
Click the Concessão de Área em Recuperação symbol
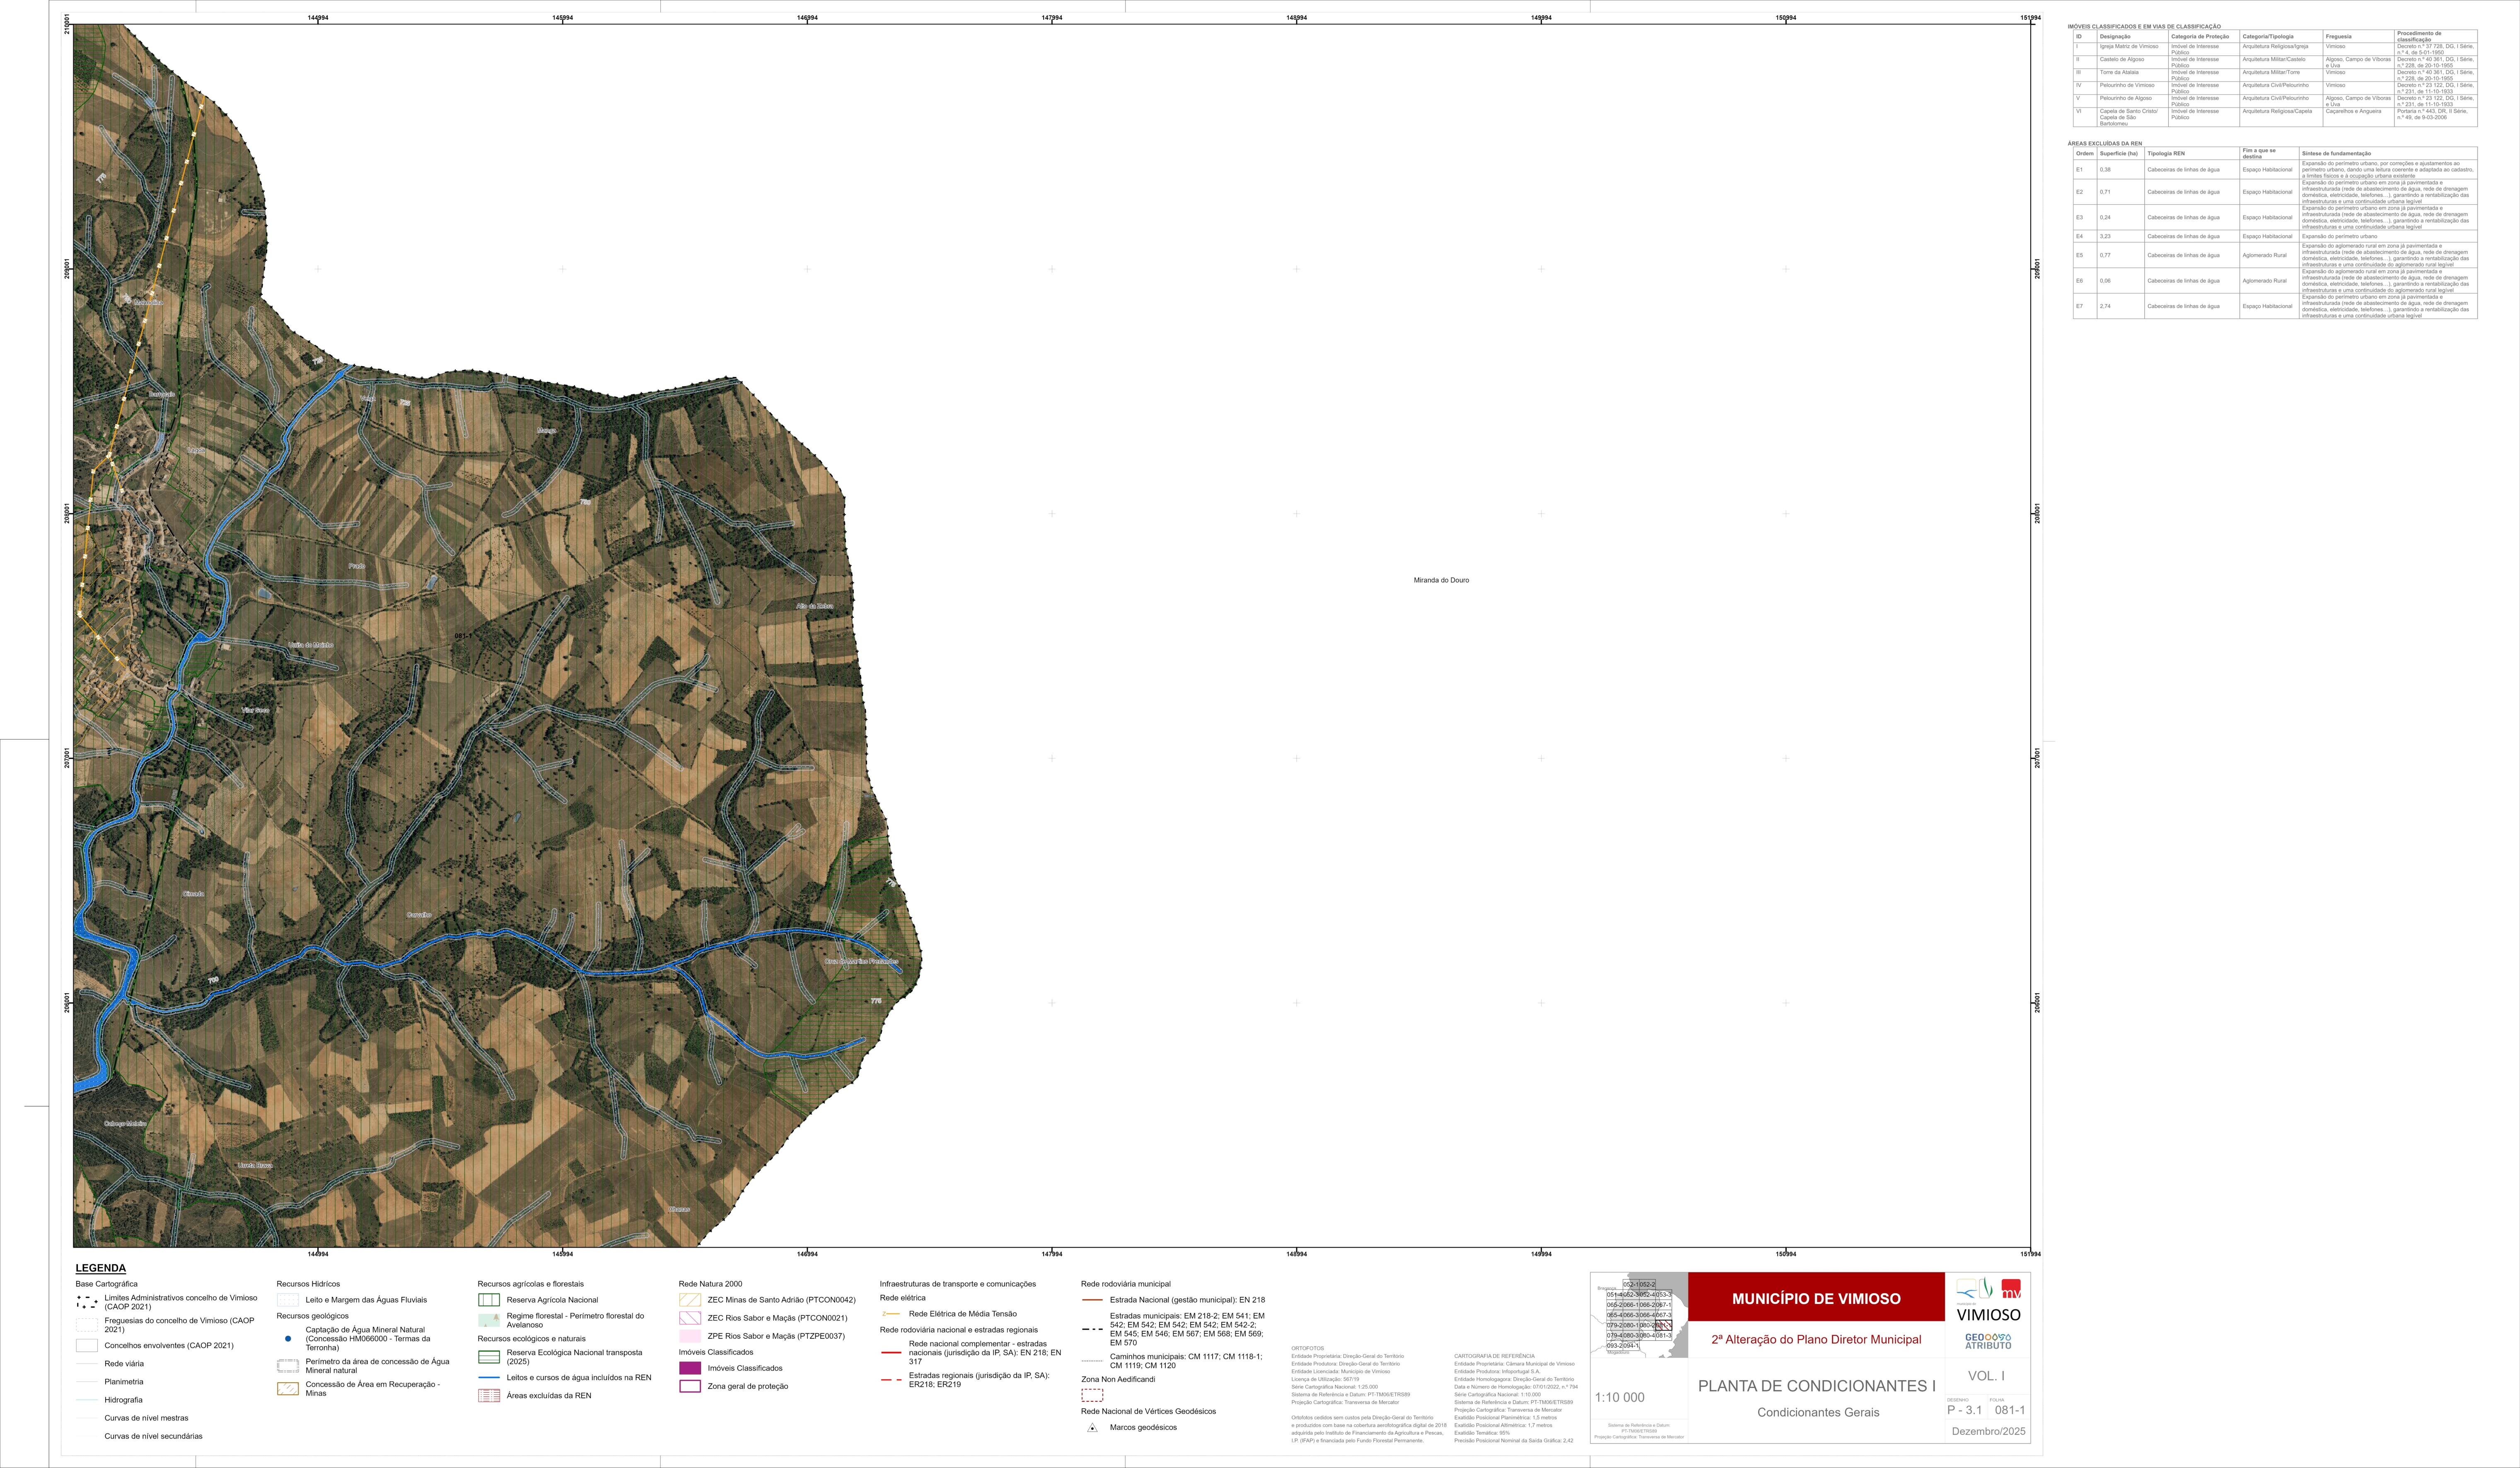tap(288, 1389)
